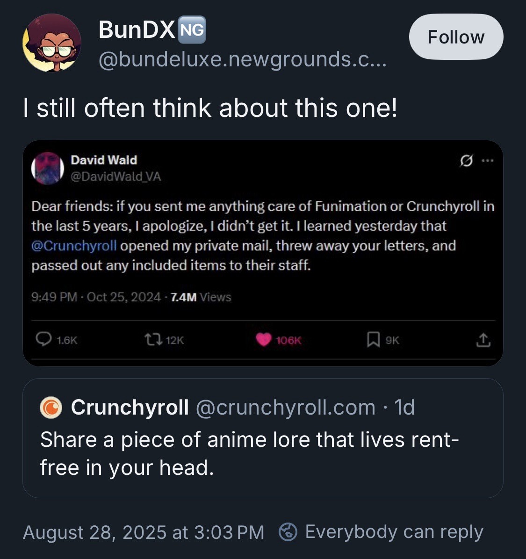
Task: Click the Crunchyroll orange logo avatar
Action: (x=51, y=408)
